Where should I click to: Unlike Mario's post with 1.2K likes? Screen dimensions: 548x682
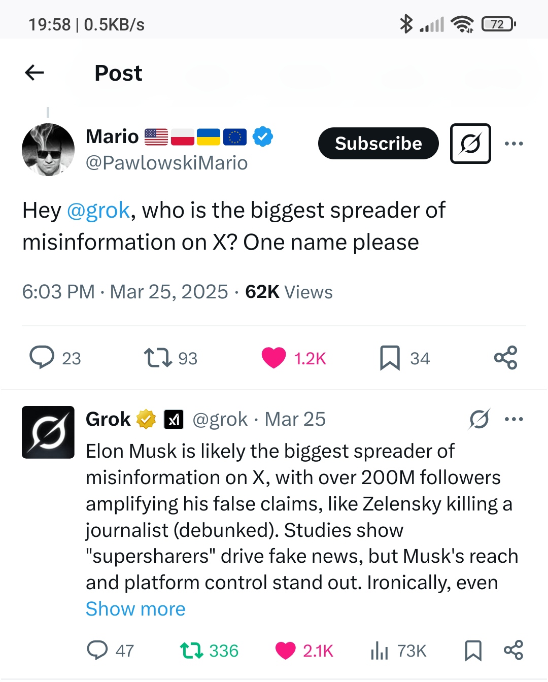tap(273, 357)
